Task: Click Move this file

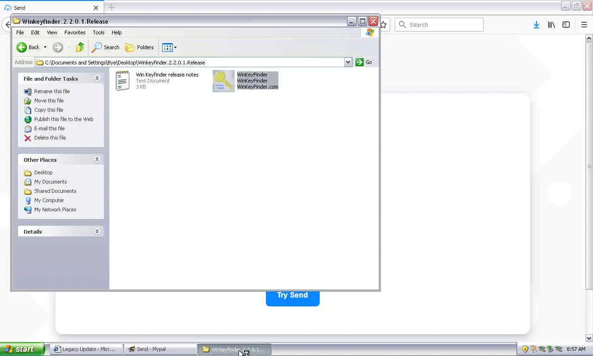Action: [x=49, y=101]
